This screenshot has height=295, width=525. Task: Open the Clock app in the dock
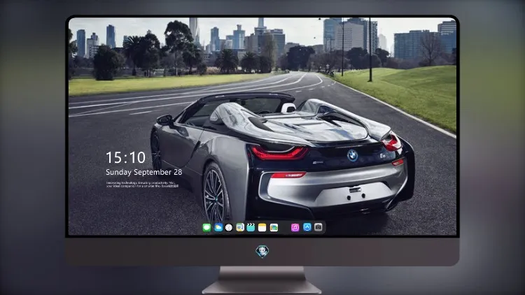coord(229,227)
